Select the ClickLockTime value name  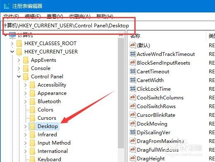(154, 89)
